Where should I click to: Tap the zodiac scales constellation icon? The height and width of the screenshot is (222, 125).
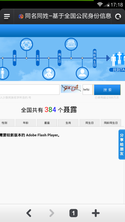(x=26, y=44)
